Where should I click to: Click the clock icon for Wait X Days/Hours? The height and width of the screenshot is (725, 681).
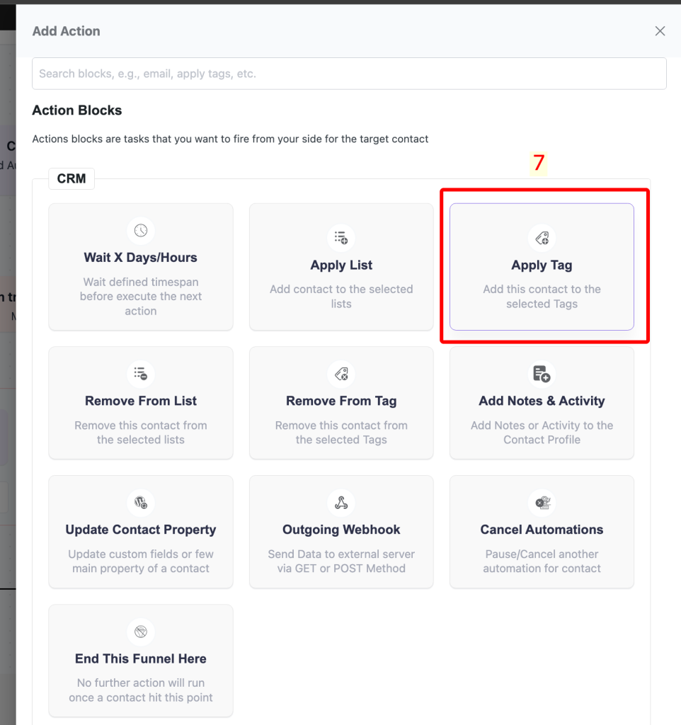pyautogui.click(x=140, y=230)
